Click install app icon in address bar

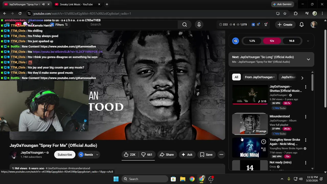pos(278,14)
